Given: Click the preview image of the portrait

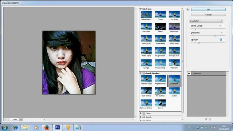Looking at the screenshot, I should (69, 63).
